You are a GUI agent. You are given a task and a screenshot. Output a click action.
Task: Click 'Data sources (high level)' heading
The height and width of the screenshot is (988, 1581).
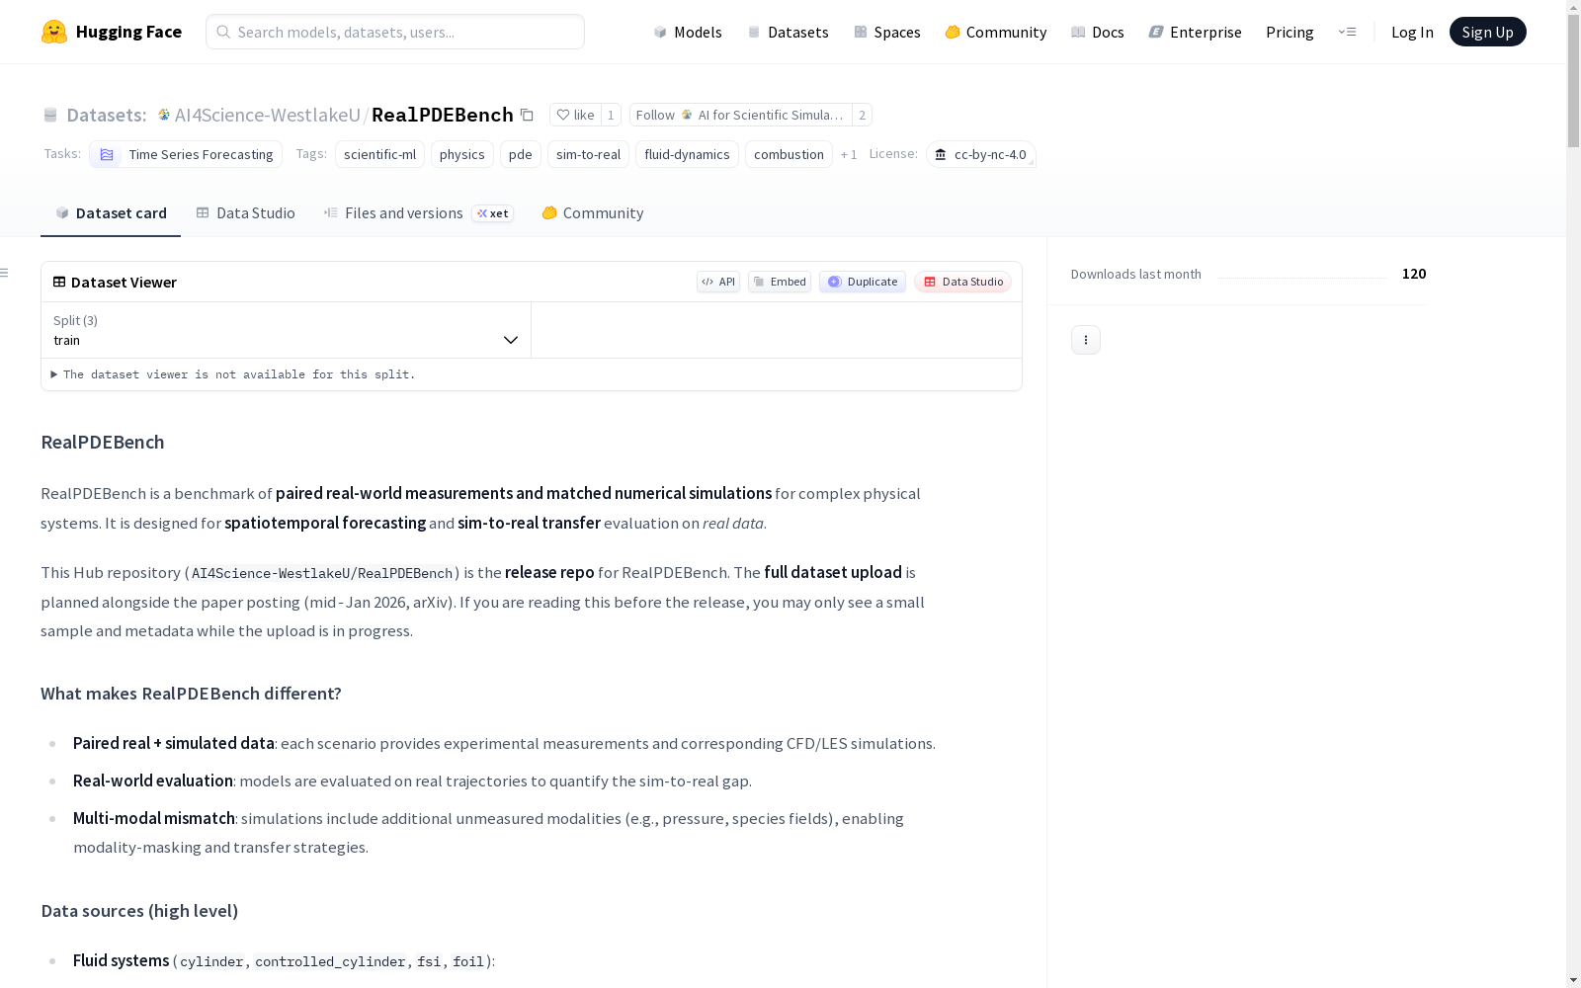139,911
